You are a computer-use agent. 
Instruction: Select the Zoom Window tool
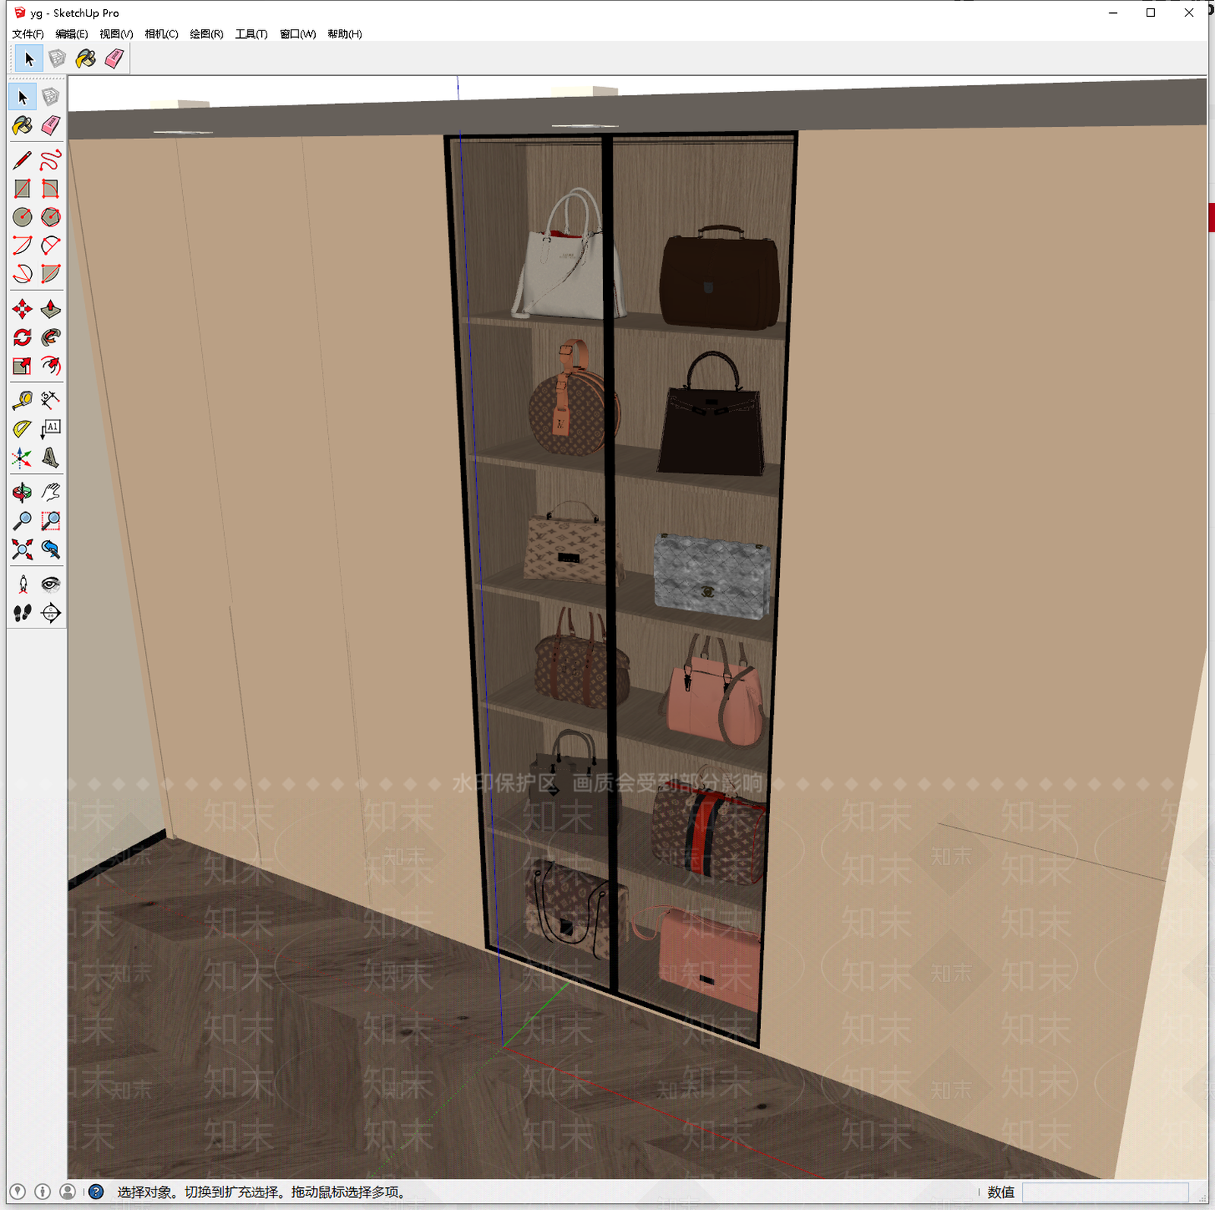51,521
